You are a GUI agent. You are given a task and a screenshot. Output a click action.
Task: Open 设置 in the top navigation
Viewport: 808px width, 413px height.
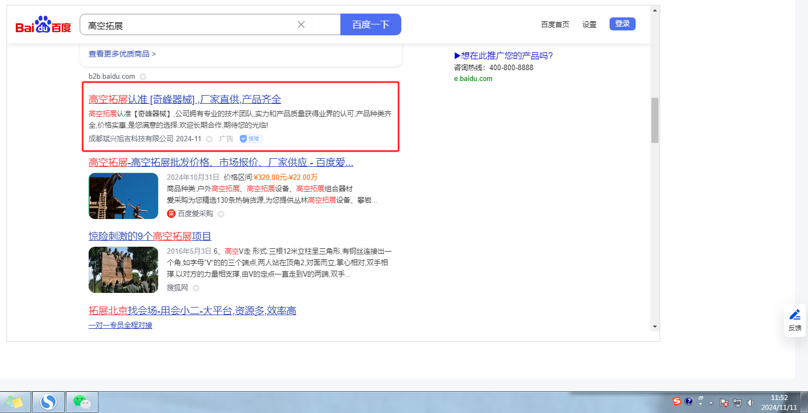coord(589,24)
